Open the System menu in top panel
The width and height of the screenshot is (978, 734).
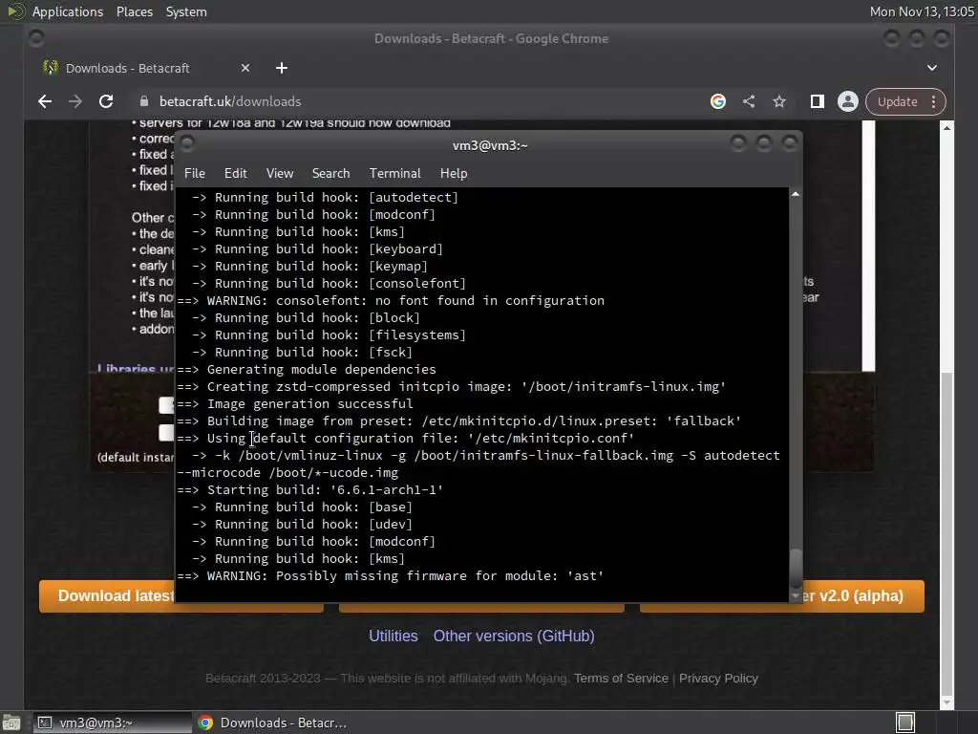click(186, 11)
